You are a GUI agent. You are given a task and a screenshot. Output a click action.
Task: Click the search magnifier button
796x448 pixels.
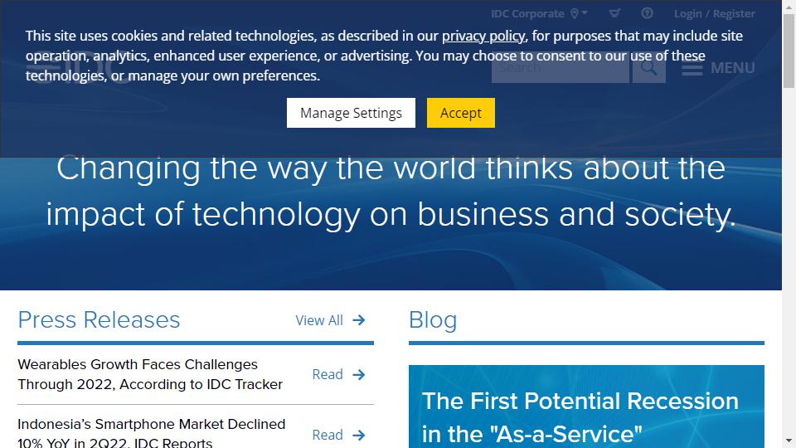648,68
